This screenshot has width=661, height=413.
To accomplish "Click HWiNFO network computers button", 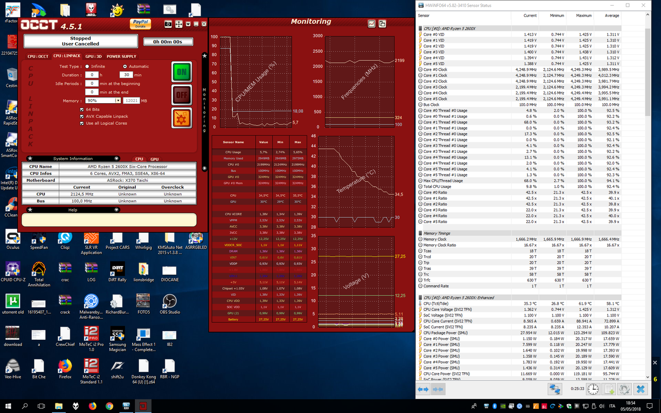I will click(x=555, y=389).
